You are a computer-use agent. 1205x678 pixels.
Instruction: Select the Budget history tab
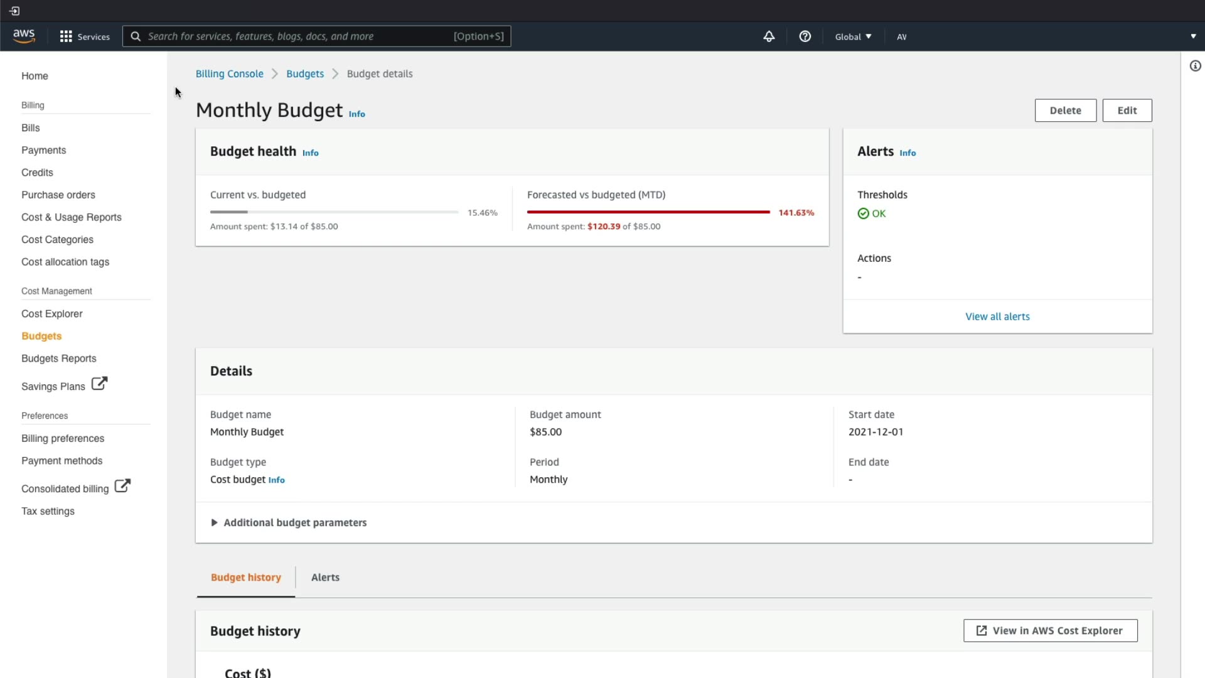coord(245,577)
